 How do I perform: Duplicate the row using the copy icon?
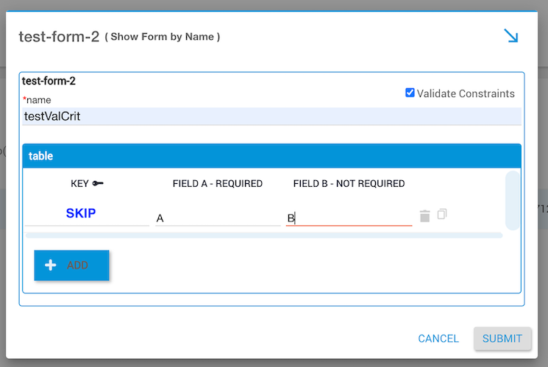(442, 215)
